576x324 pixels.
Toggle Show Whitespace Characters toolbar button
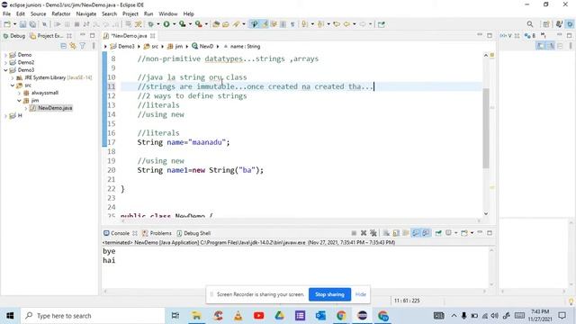pyautogui.click(x=292, y=24)
